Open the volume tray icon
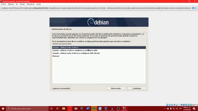The width and height of the screenshot is (198, 111). point(177,109)
